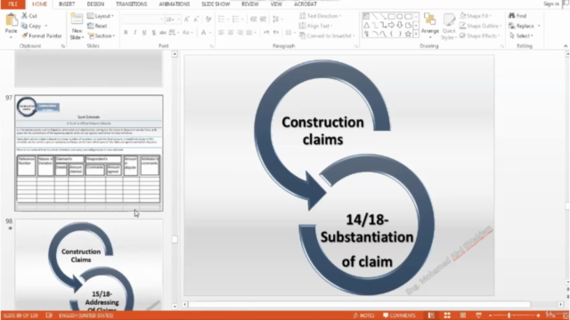The image size is (570, 320).
Task: Toggle strikethrough formatting
Action: pos(163,33)
